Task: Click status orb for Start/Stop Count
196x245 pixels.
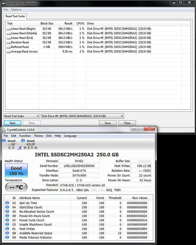Action: pyautogui.click(x=7, y=207)
